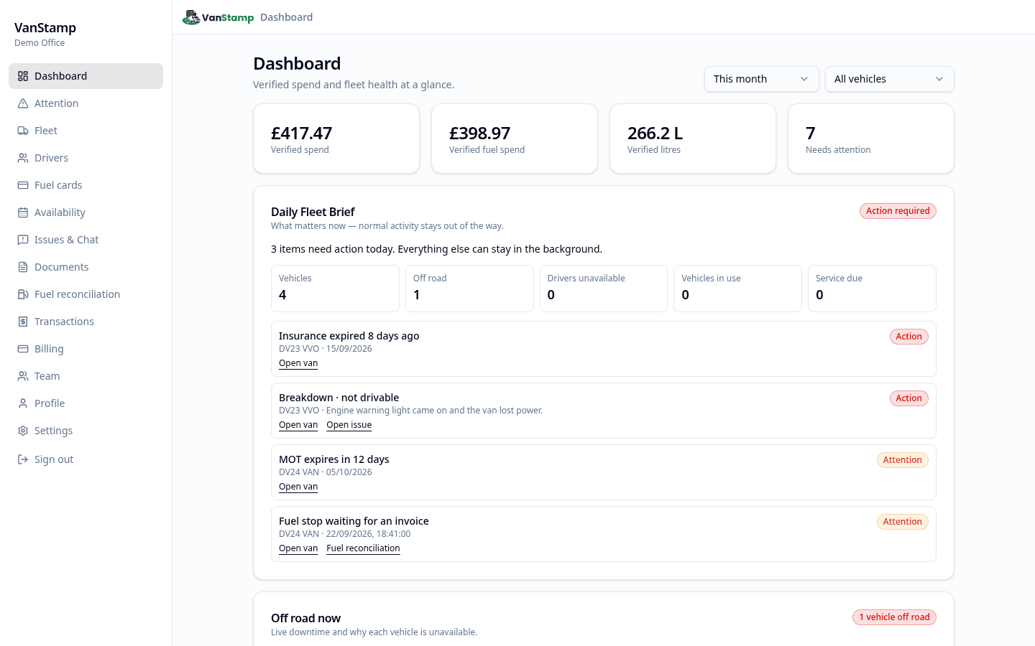Click Attention badge on MOT expires row
The width and height of the screenshot is (1035, 646).
pos(903,460)
